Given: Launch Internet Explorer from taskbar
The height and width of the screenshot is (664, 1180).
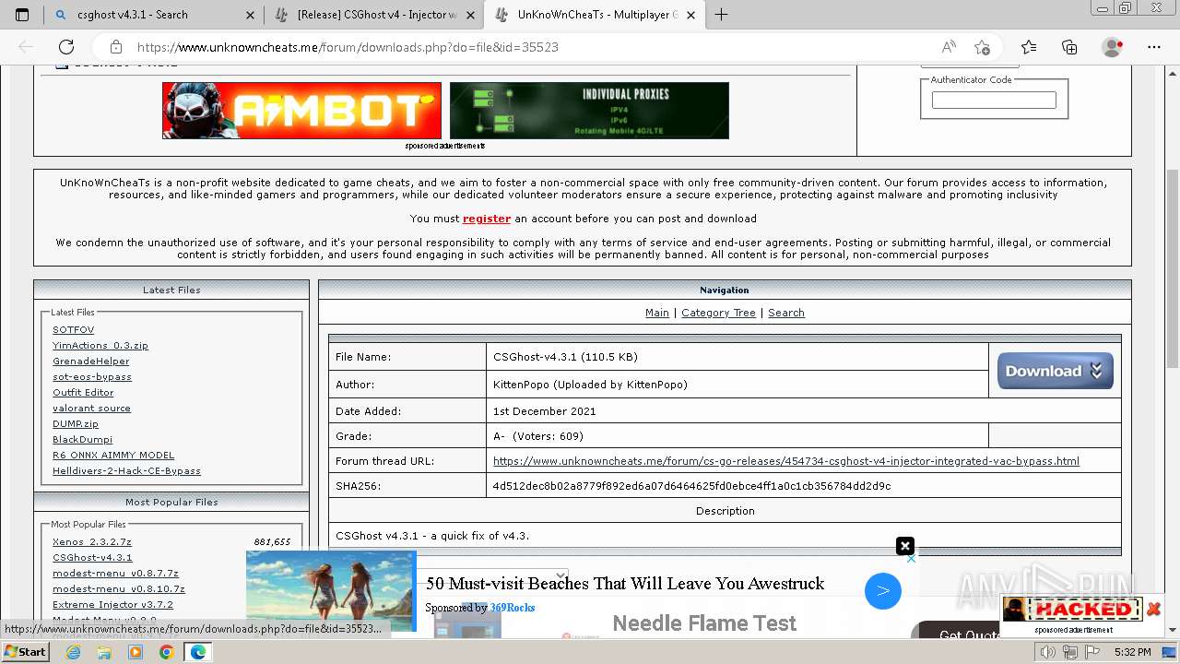Looking at the screenshot, I should tap(73, 652).
